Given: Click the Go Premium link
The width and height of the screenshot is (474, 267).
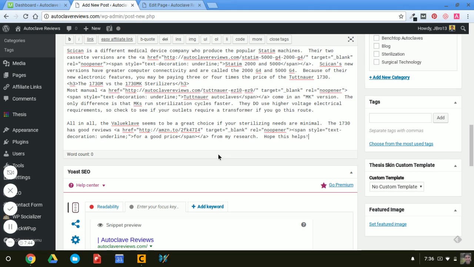Looking at the screenshot, I should point(341,185).
